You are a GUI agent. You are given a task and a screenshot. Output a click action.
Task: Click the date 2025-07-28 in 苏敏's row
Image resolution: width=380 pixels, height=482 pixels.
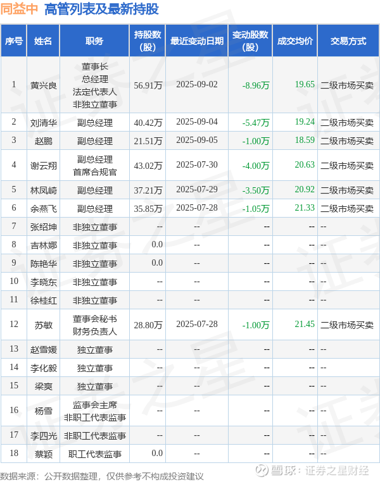click(197, 324)
